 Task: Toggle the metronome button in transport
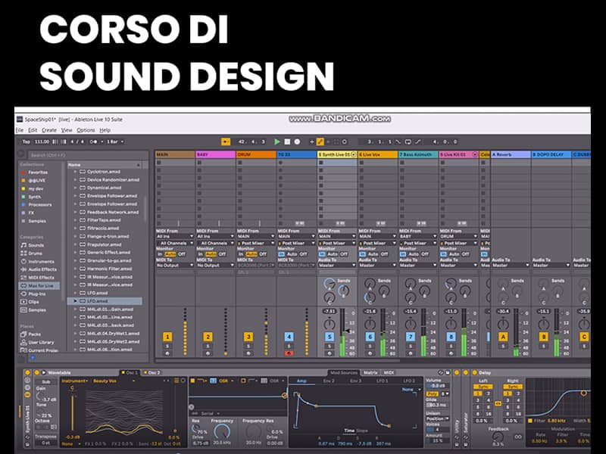pos(93,141)
